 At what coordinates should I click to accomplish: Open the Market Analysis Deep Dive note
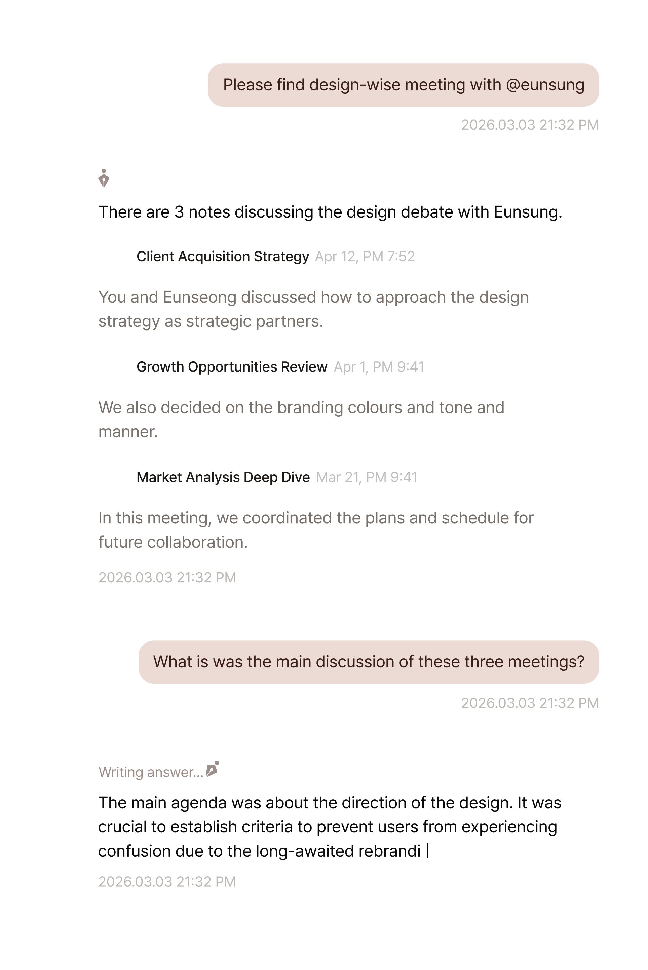[x=223, y=477]
